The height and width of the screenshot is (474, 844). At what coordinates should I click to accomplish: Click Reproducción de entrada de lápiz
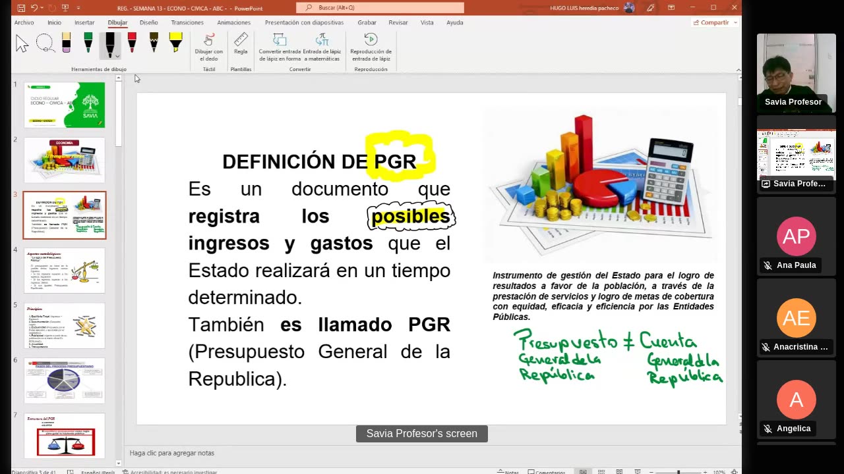coord(371,47)
